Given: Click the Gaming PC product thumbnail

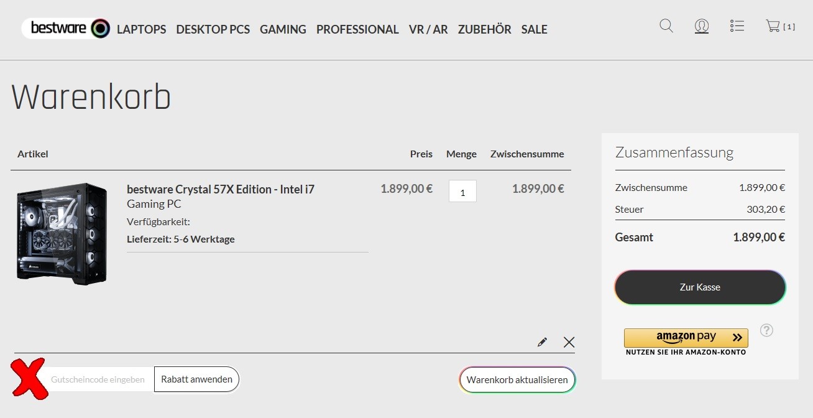Looking at the screenshot, I should pos(62,234).
